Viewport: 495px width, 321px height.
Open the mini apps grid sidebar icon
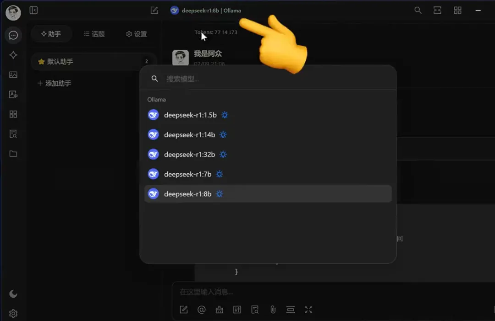[13, 114]
